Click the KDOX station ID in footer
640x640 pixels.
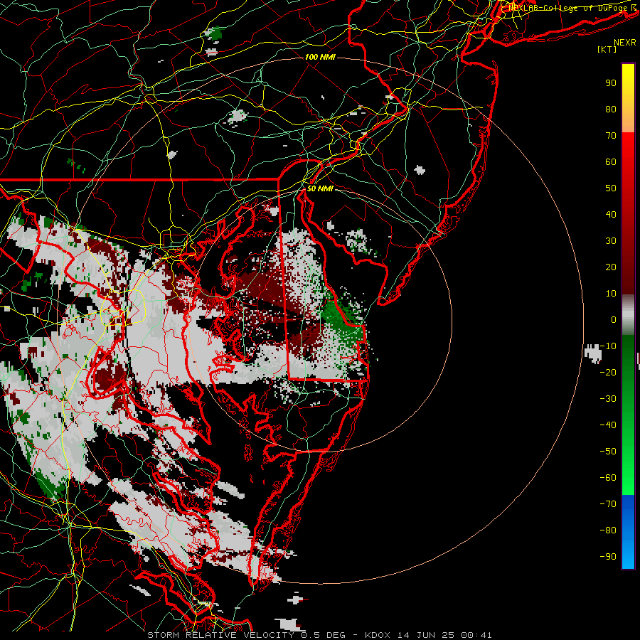[378, 635]
